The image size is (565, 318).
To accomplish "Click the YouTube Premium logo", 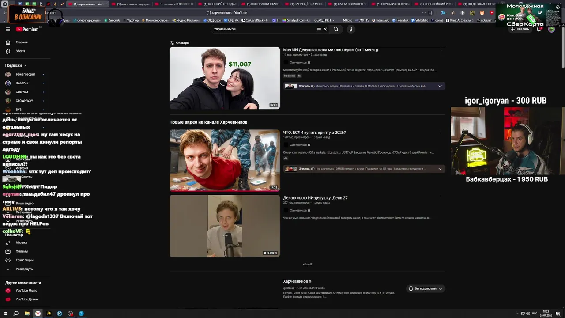I will 27,29.
